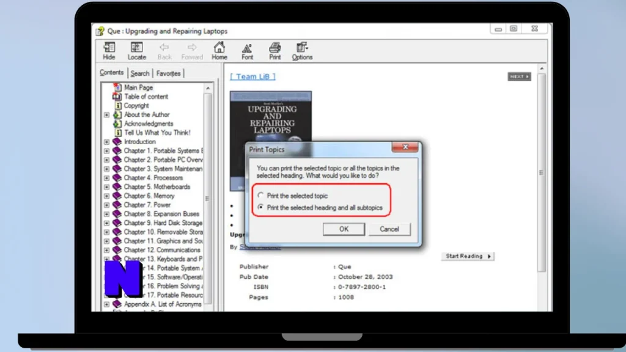
Task: Select 'Chapter 10. Removable Storage' tree row
Action: coord(163,232)
